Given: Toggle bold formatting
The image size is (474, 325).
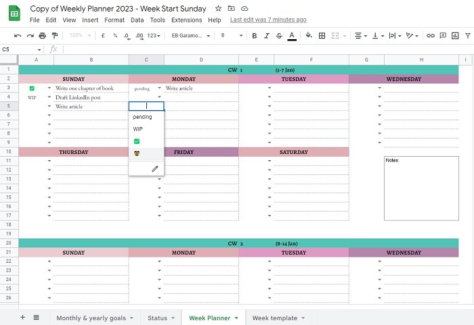Looking at the screenshot, I should (255, 36).
